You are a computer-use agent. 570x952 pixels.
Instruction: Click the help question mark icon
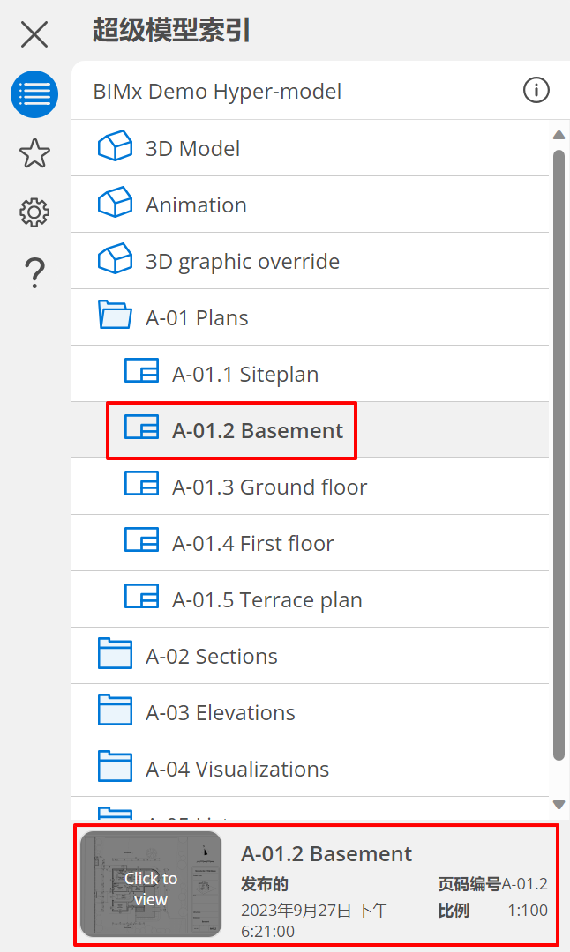coord(34,272)
